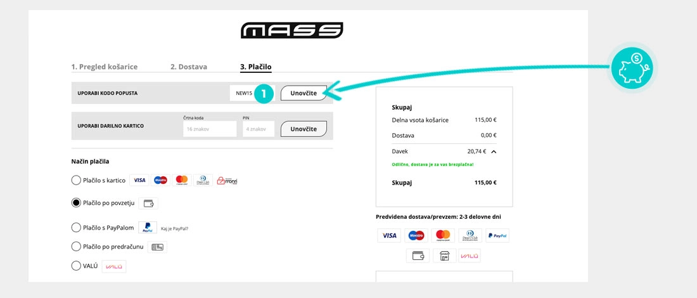Image resolution: width=697 pixels, height=298 pixels.
Task: Click the piggy bank savings icon
Action: click(x=632, y=68)
